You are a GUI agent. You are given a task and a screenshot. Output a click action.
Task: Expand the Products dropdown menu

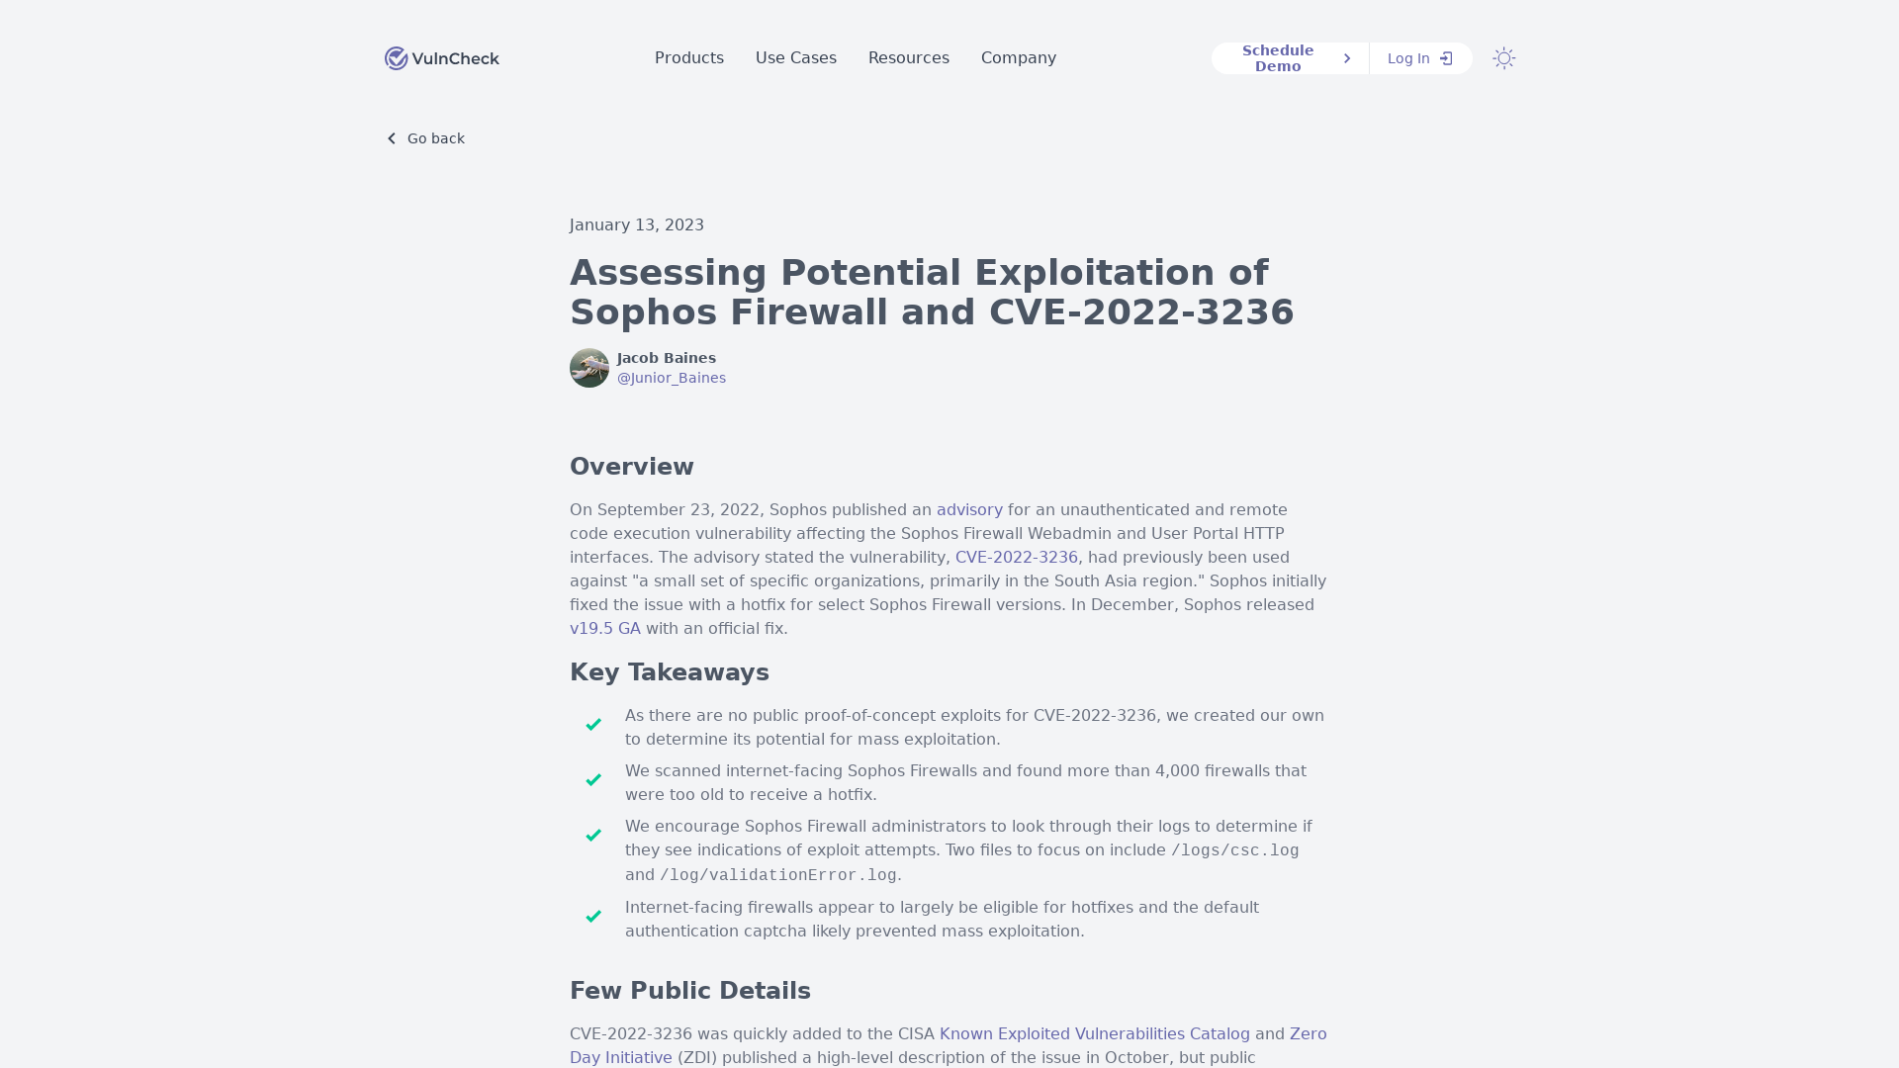[x=688, y=57]
